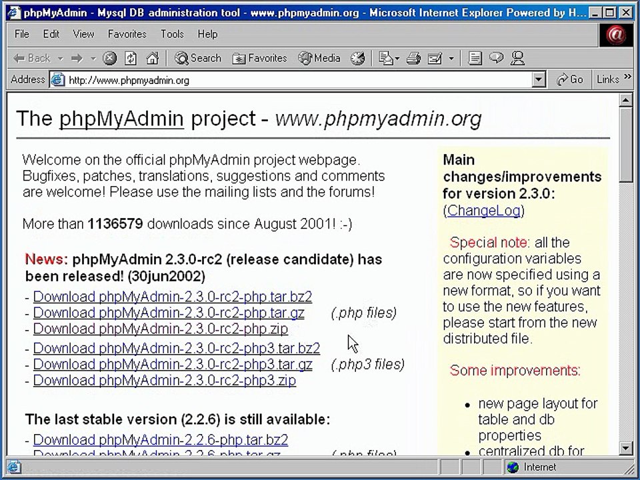Download phpMyAdmin-2.3.0-rc2-php3.zip
Image resolution: width=640 pixels, height=480 pixels.
[x=165, y=380]
